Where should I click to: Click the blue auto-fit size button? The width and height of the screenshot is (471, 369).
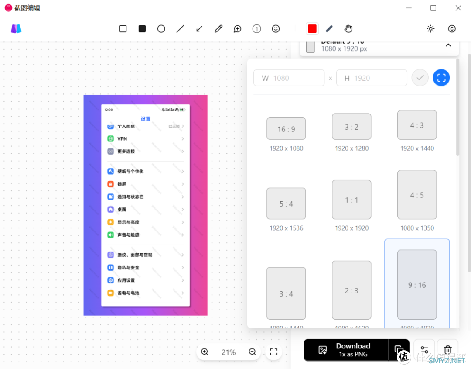[x=441, y=78]
